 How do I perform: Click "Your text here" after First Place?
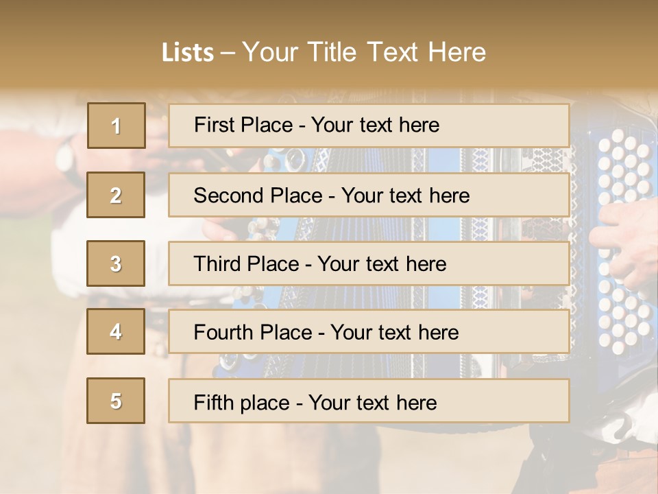point(375,125)
